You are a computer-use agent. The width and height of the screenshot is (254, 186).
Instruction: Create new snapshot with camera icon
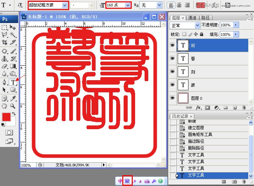234,182
